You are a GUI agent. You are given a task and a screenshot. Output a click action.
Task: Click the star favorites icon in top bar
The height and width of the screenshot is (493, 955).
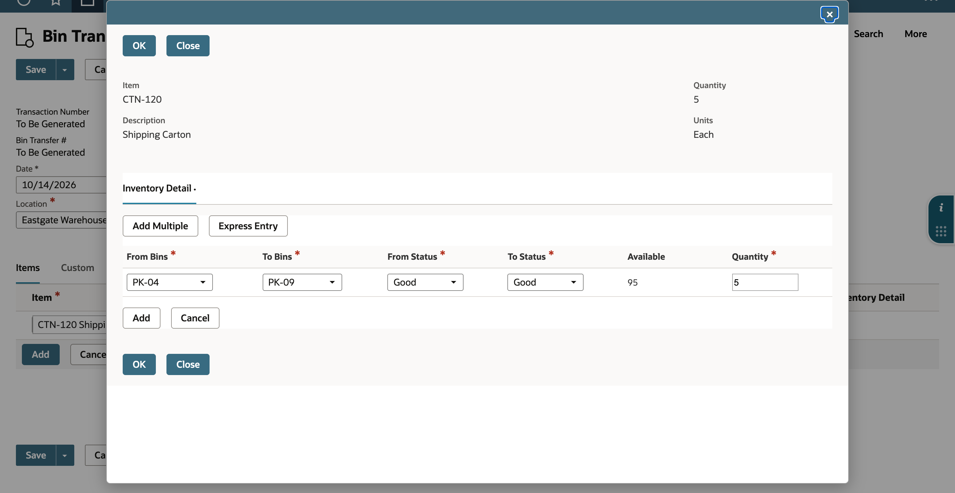(x=56, y=2)
